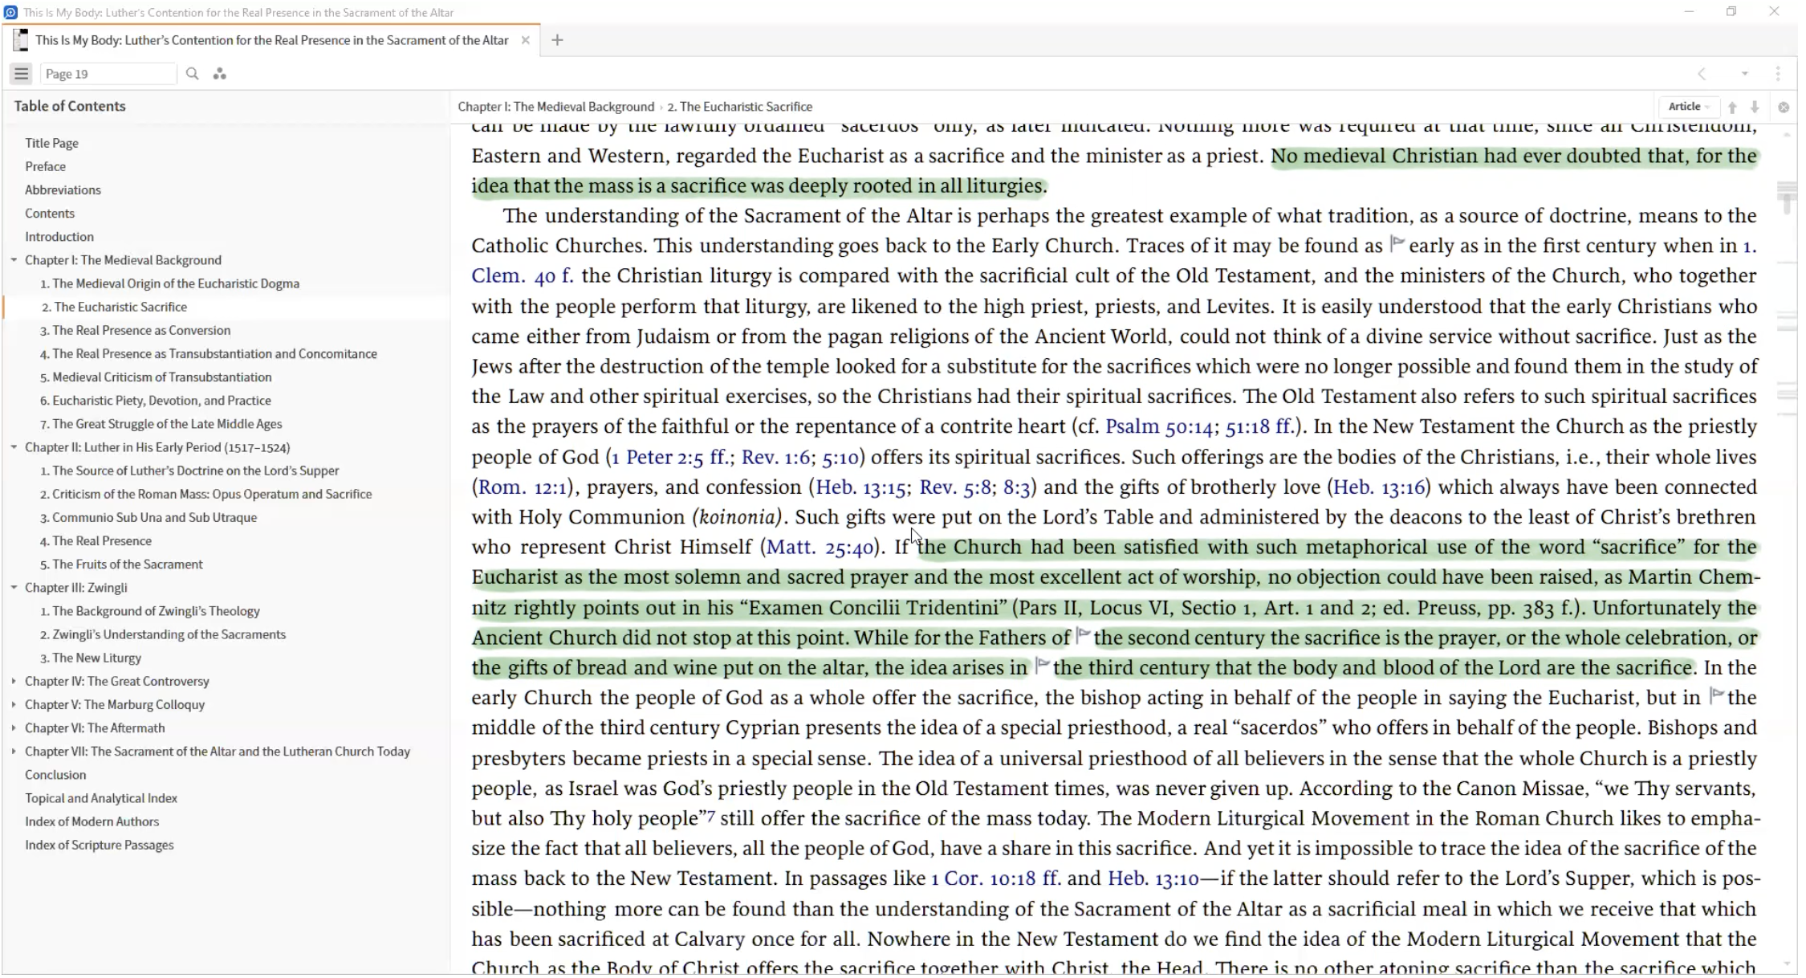Expand Chapter V: The Marburg Colloquy
The height and width of the screenshot is (978, 1806).
(x=14, y=704)
